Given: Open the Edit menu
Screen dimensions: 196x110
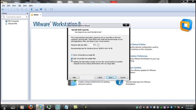Looking at the screenshot, I should [9, 5].
